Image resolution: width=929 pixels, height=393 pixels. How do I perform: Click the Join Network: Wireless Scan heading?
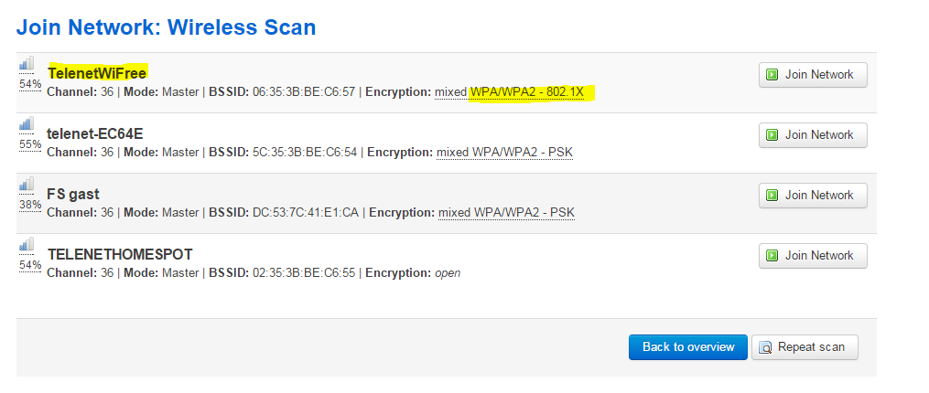(167, 27)
